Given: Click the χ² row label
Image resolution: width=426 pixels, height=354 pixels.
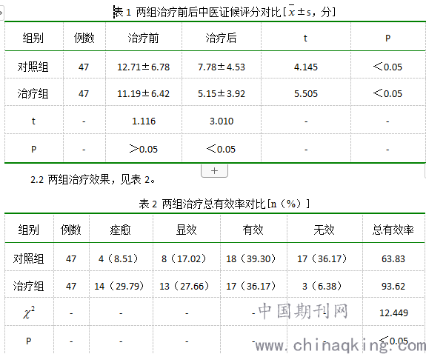Looking at the screenshot, I should click(29, 313).
